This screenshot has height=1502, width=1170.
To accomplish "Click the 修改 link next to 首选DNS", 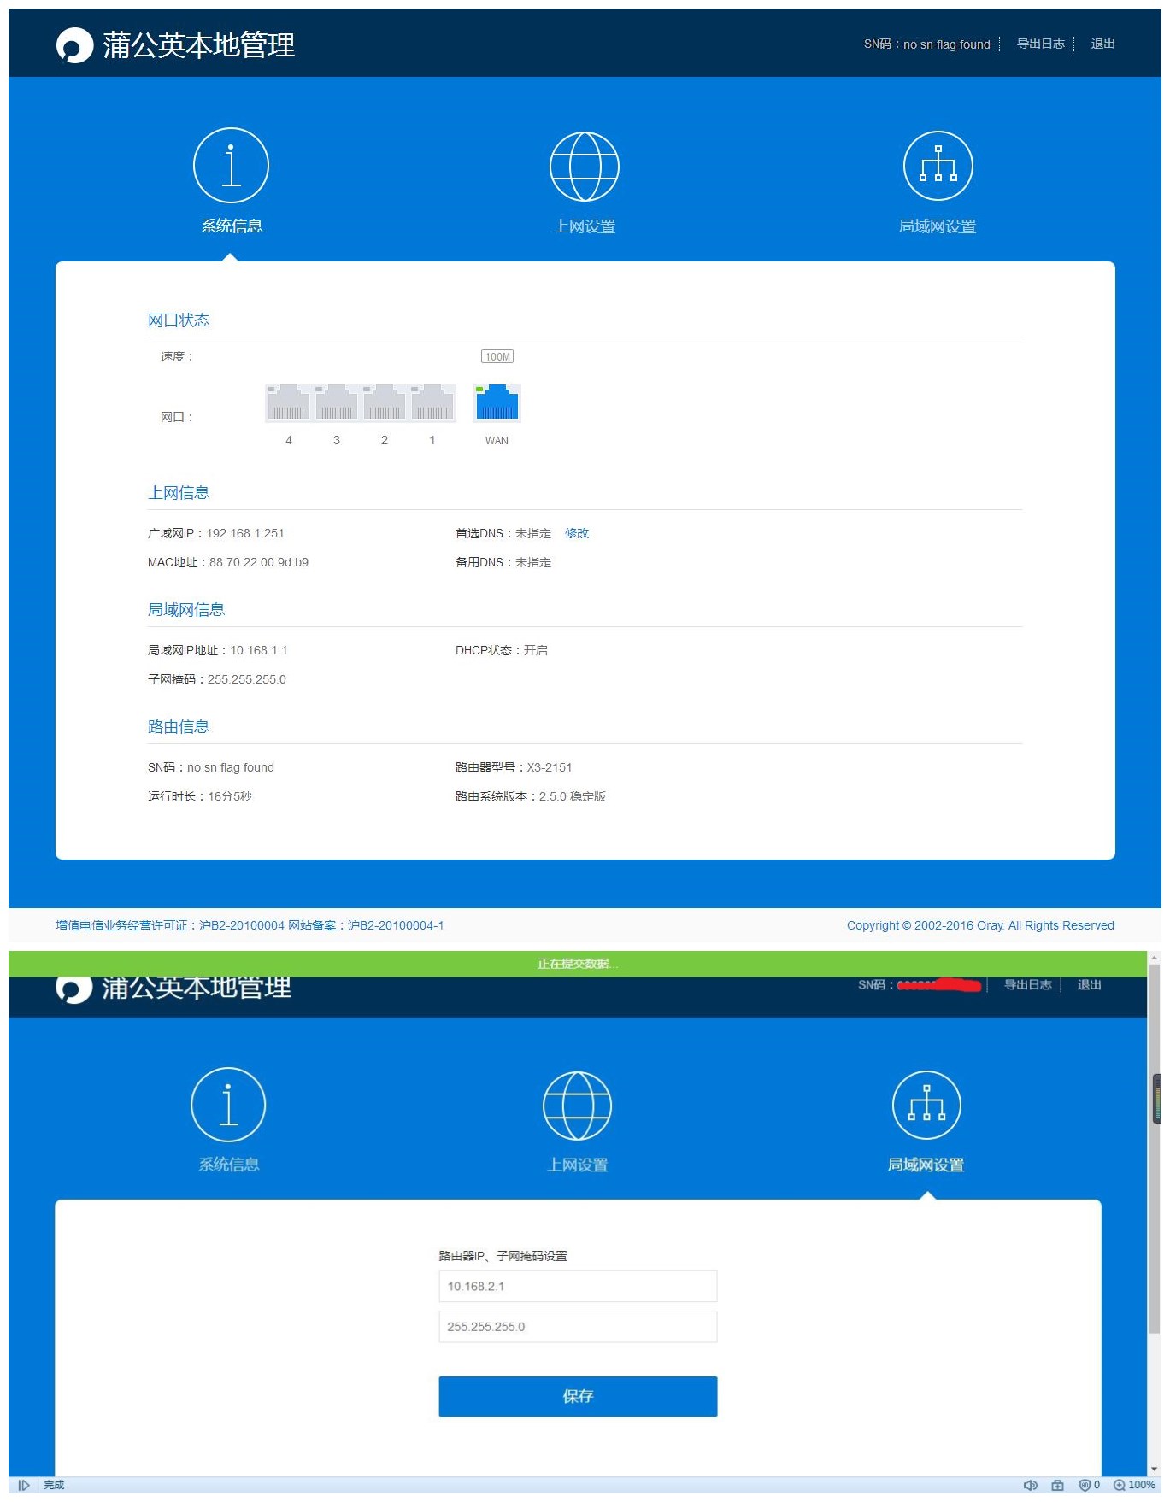I will [577, 533].
